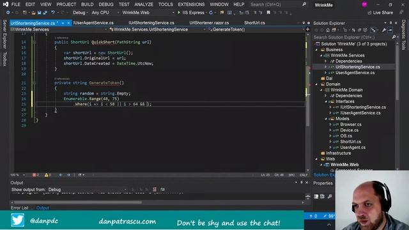Click the browser refresh icon in toolbar
Viewport: 409px width, 230px height.
tap(211, 13)
